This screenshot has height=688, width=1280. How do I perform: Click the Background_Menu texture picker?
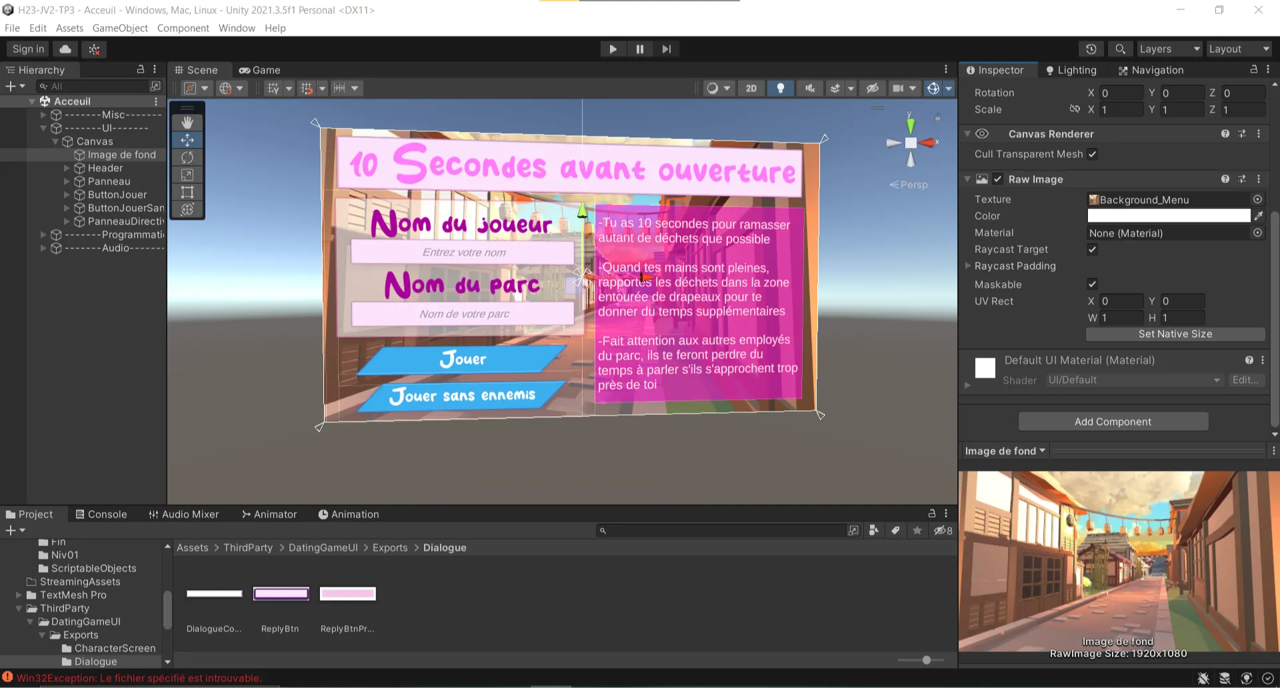pyautogui.click(x=1258, y=199)
